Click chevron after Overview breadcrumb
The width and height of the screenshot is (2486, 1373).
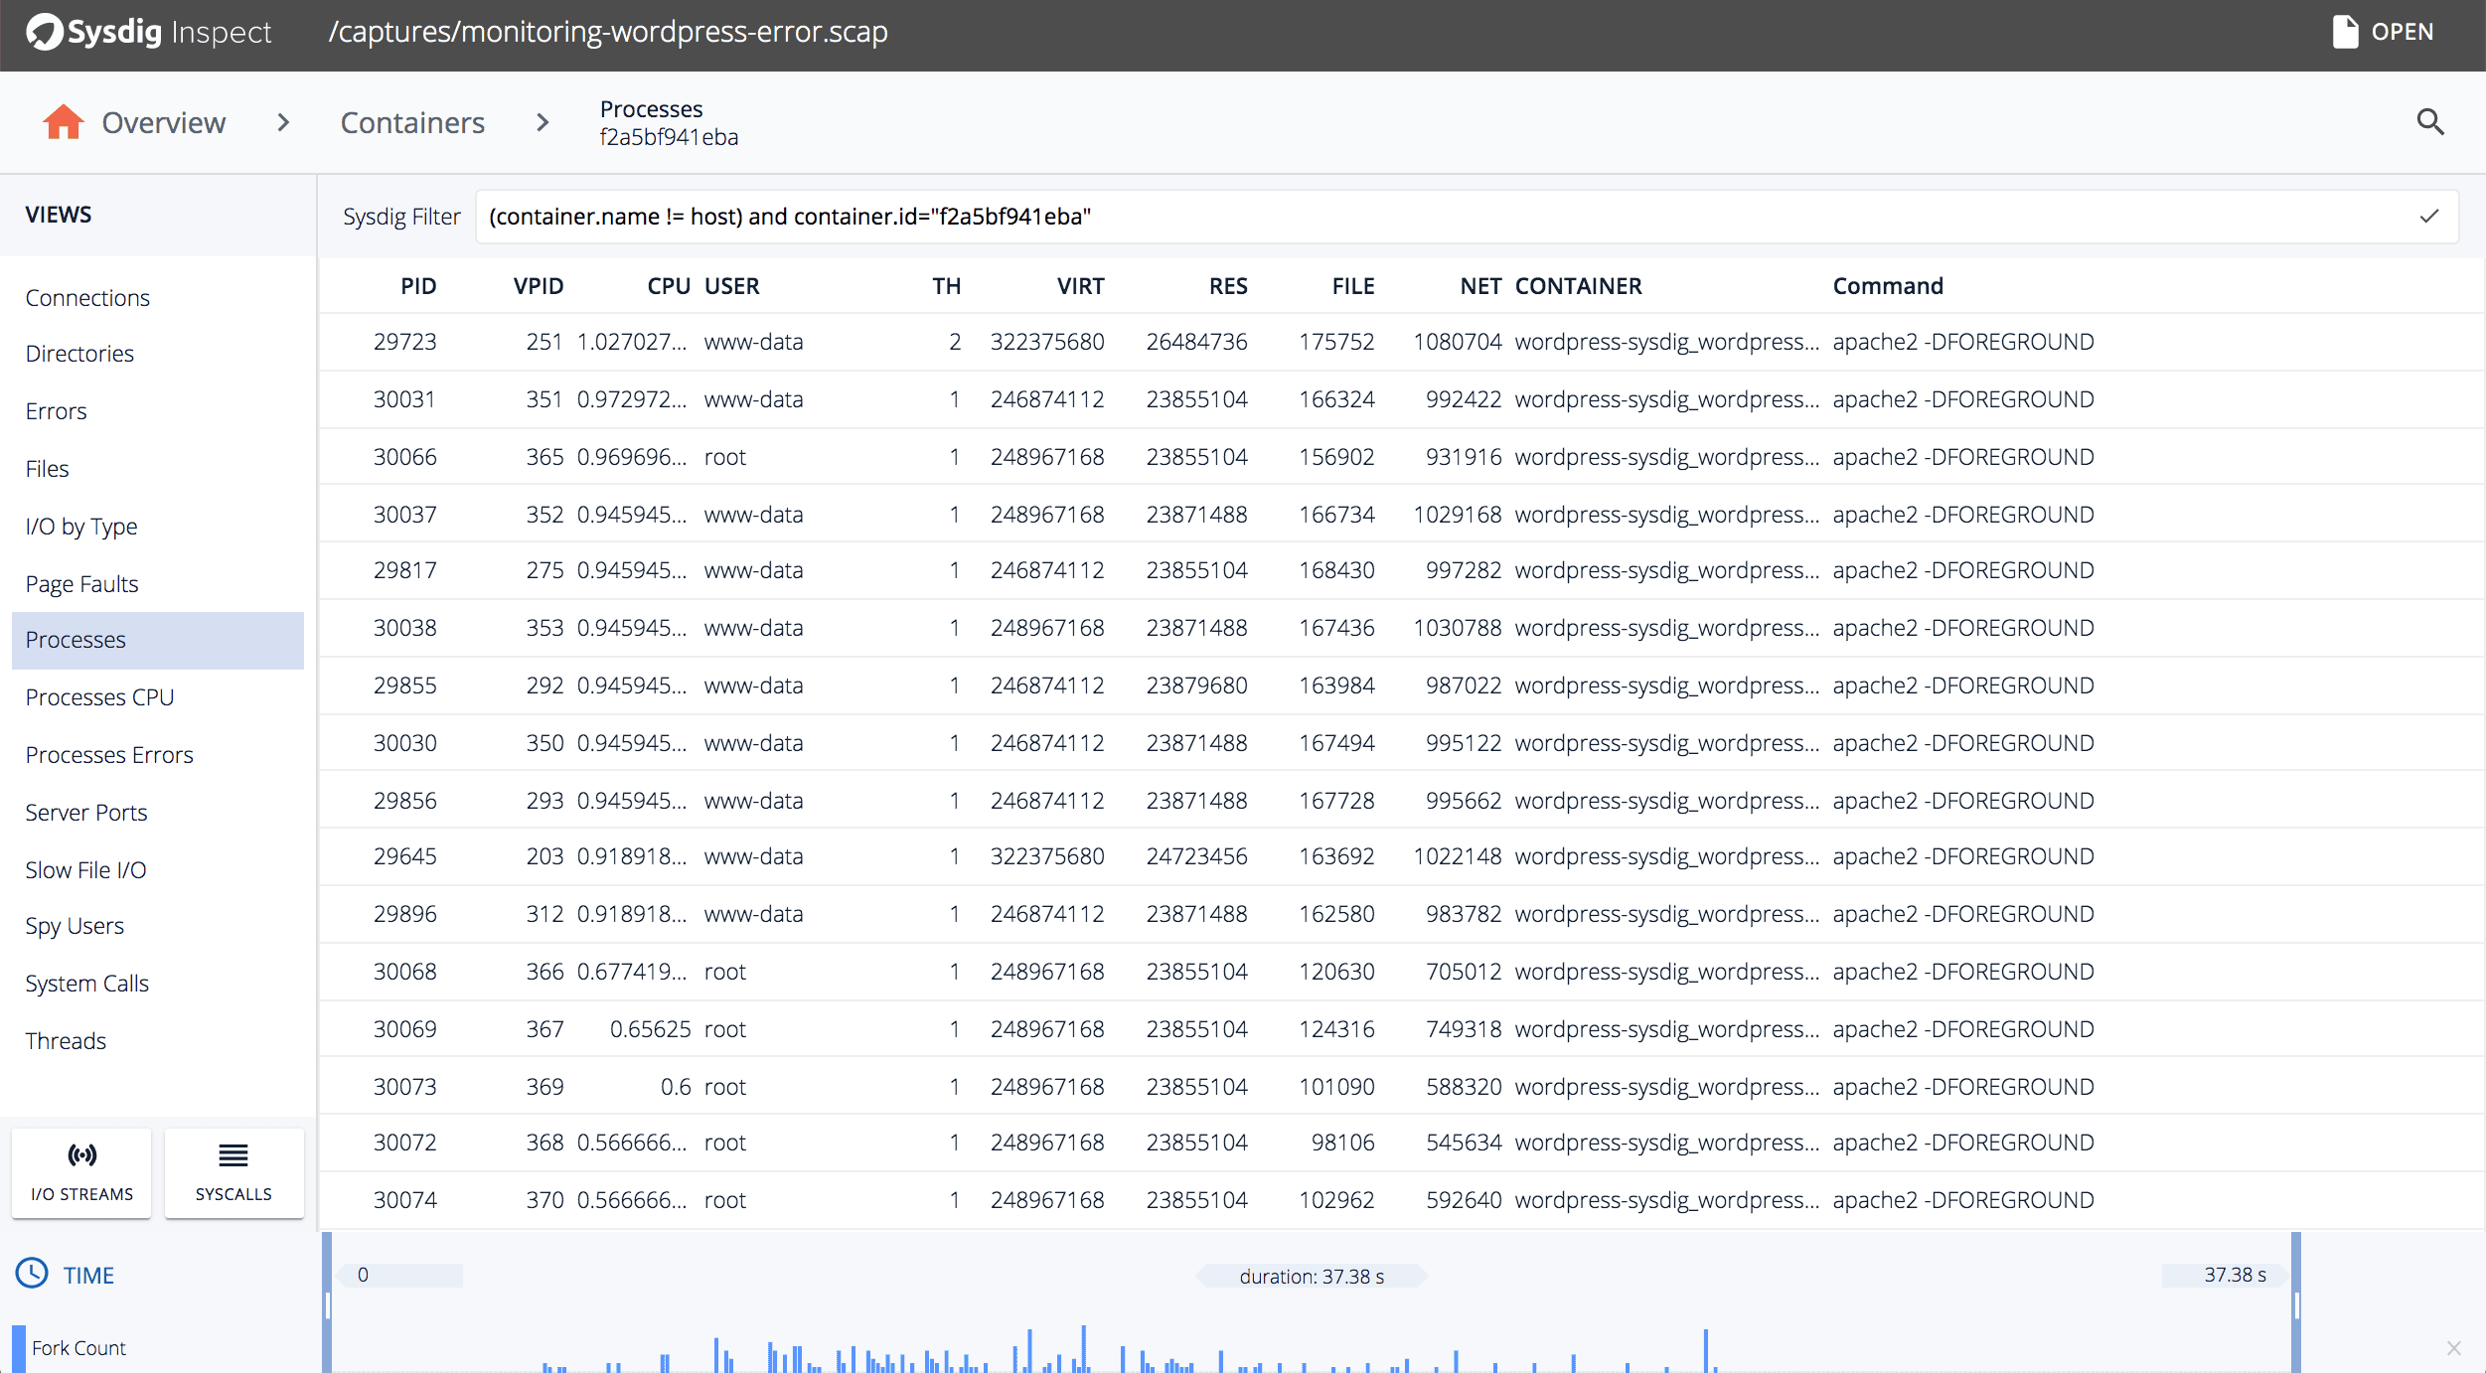point(283,122)
